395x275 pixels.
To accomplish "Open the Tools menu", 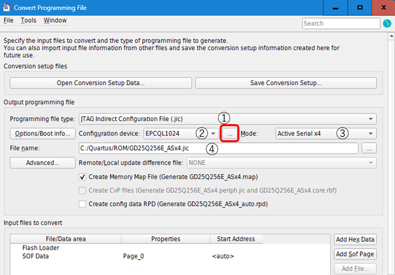I will tap(29, 20).
